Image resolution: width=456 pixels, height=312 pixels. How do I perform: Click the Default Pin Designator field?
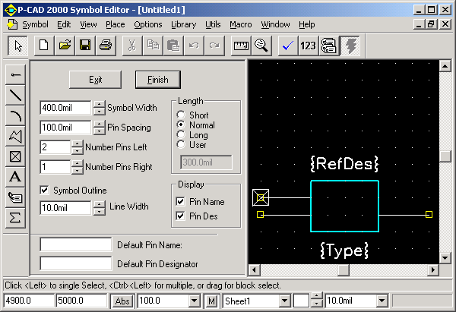(75, 263)
